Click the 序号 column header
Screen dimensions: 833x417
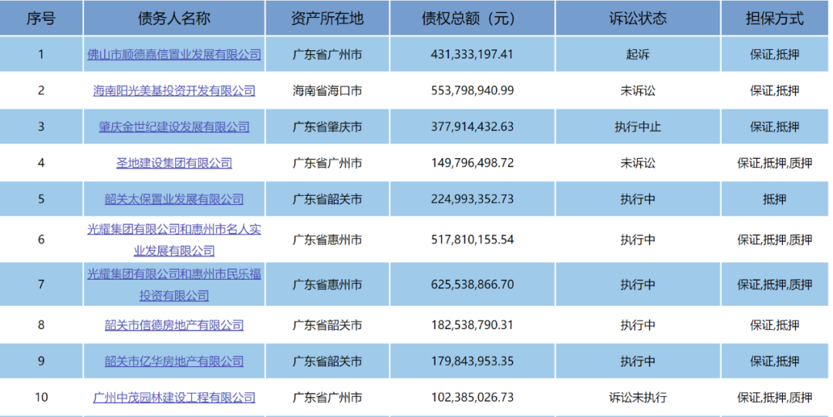click(x=42, y=18)
